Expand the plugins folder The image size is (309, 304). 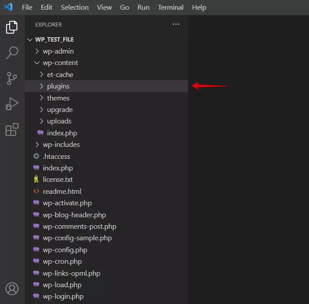(x=58, y=86)
